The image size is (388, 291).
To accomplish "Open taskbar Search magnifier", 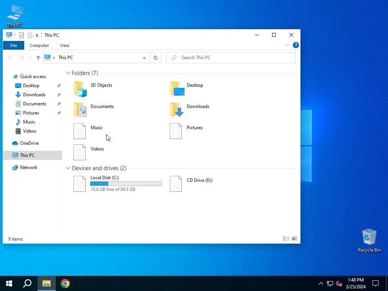I will point(27,283).
